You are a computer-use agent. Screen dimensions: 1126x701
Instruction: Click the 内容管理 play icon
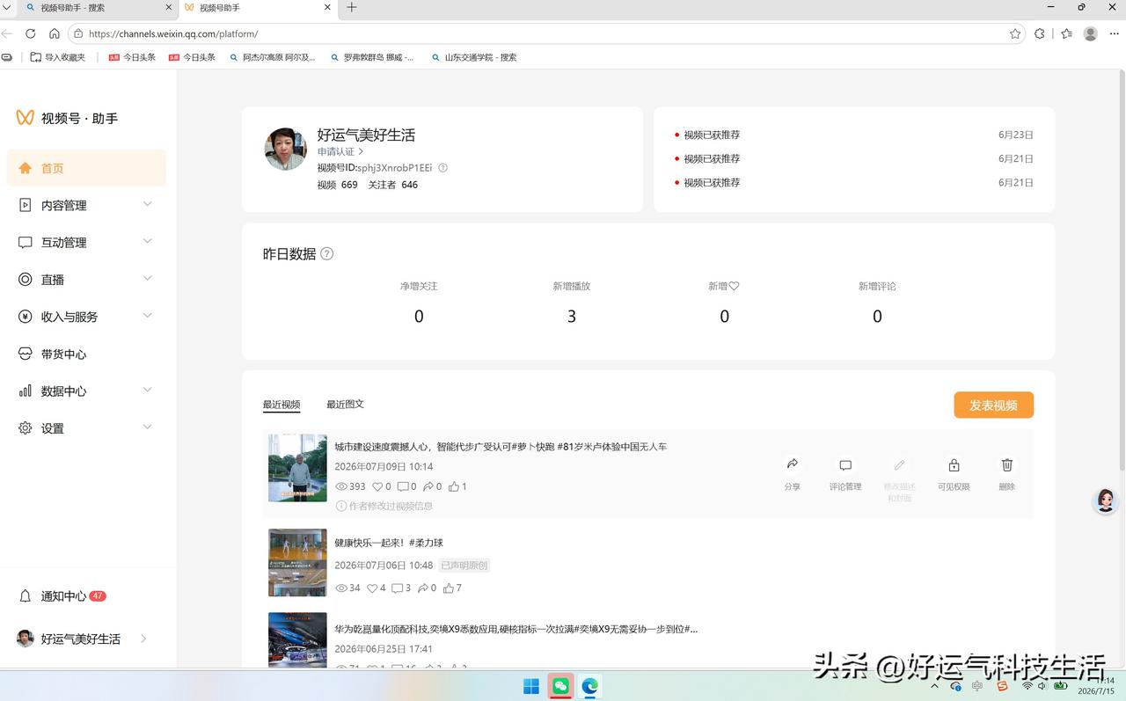(x=25, y=205)
